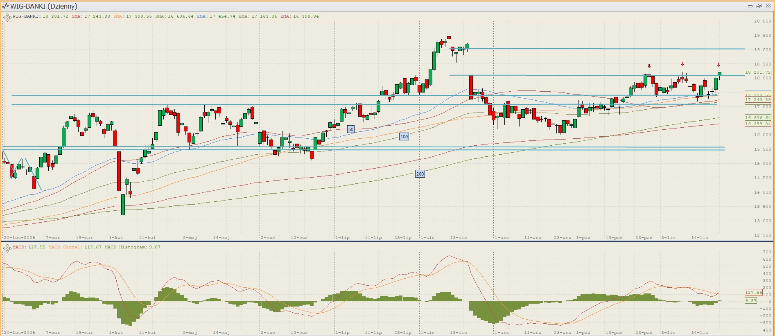Click the middle red down-arrow marker

pyautogui.click(x=682, y=64)
